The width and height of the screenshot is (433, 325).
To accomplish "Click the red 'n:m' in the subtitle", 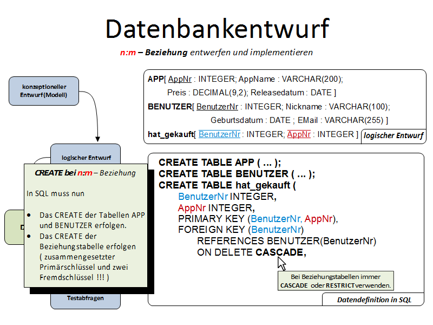I will [x=128, y=53].
